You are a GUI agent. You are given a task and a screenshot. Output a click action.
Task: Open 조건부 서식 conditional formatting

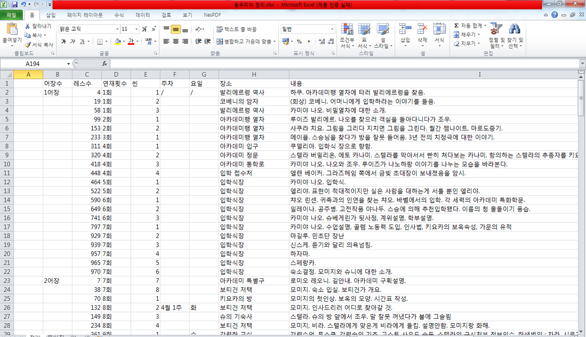coord(347,36)
